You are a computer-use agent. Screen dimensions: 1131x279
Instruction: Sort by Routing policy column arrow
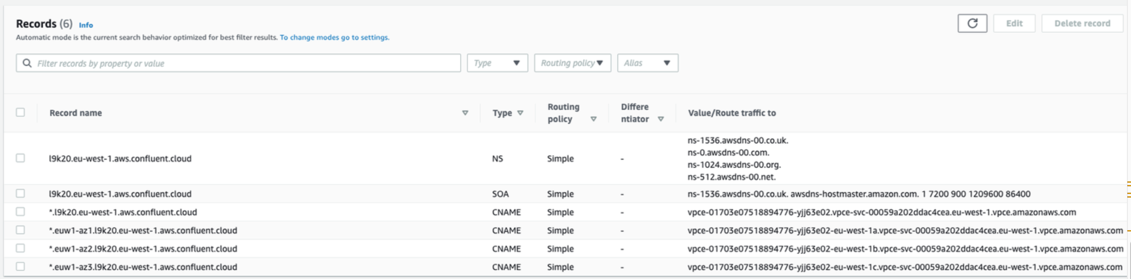(x=594, y=119)
